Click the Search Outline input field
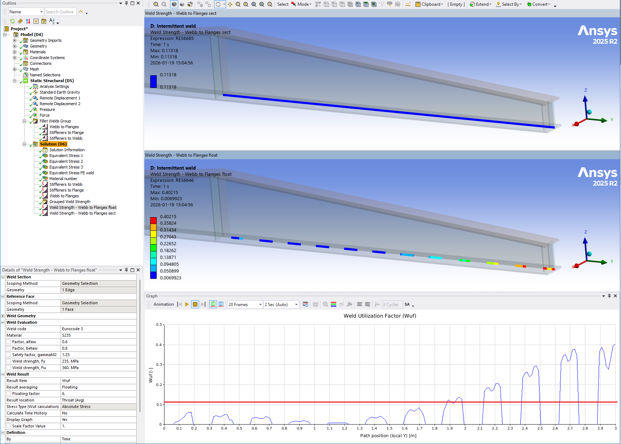The width and height of the screenshot is (621, 444). [x=60, y=12]
